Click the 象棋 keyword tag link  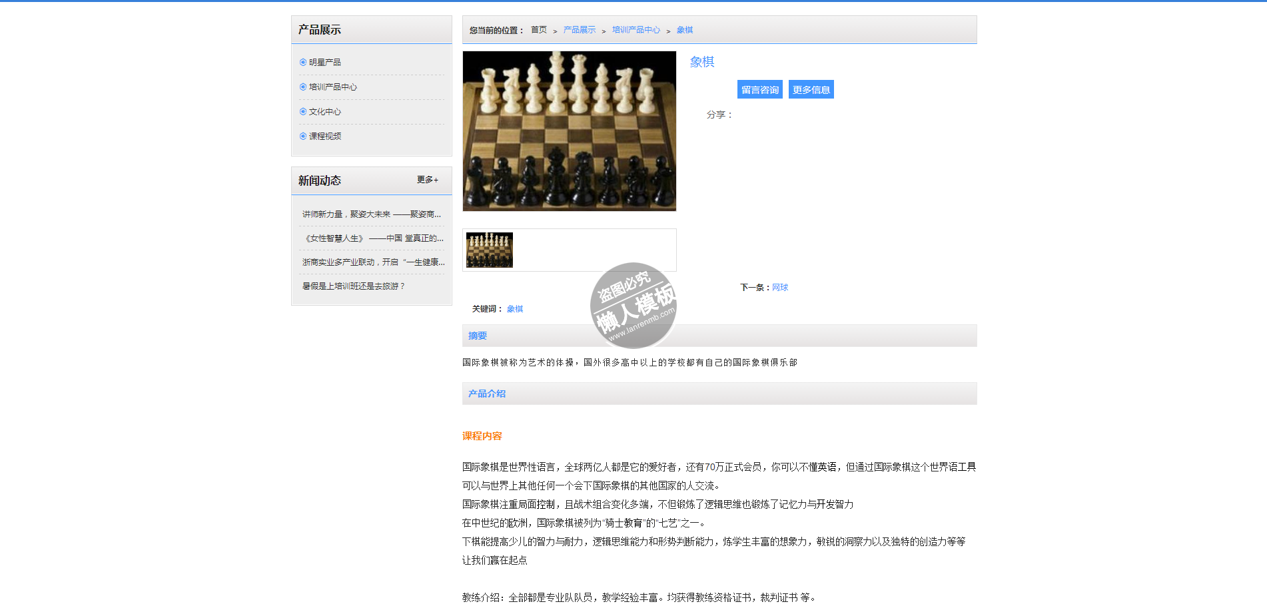coord(515,309)
